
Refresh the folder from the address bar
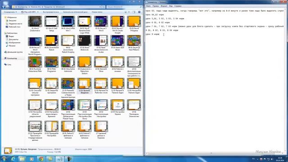(x=103, y=7)
